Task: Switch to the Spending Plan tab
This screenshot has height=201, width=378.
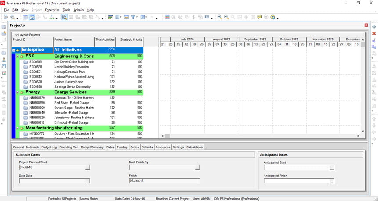Action: (x=69, y=147)
